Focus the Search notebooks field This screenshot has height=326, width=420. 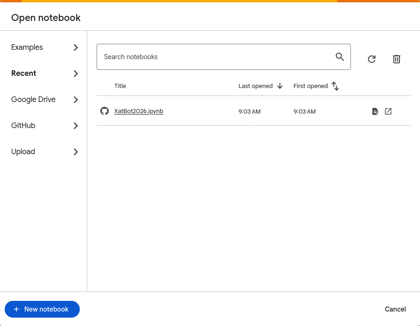tap(215, 57)
